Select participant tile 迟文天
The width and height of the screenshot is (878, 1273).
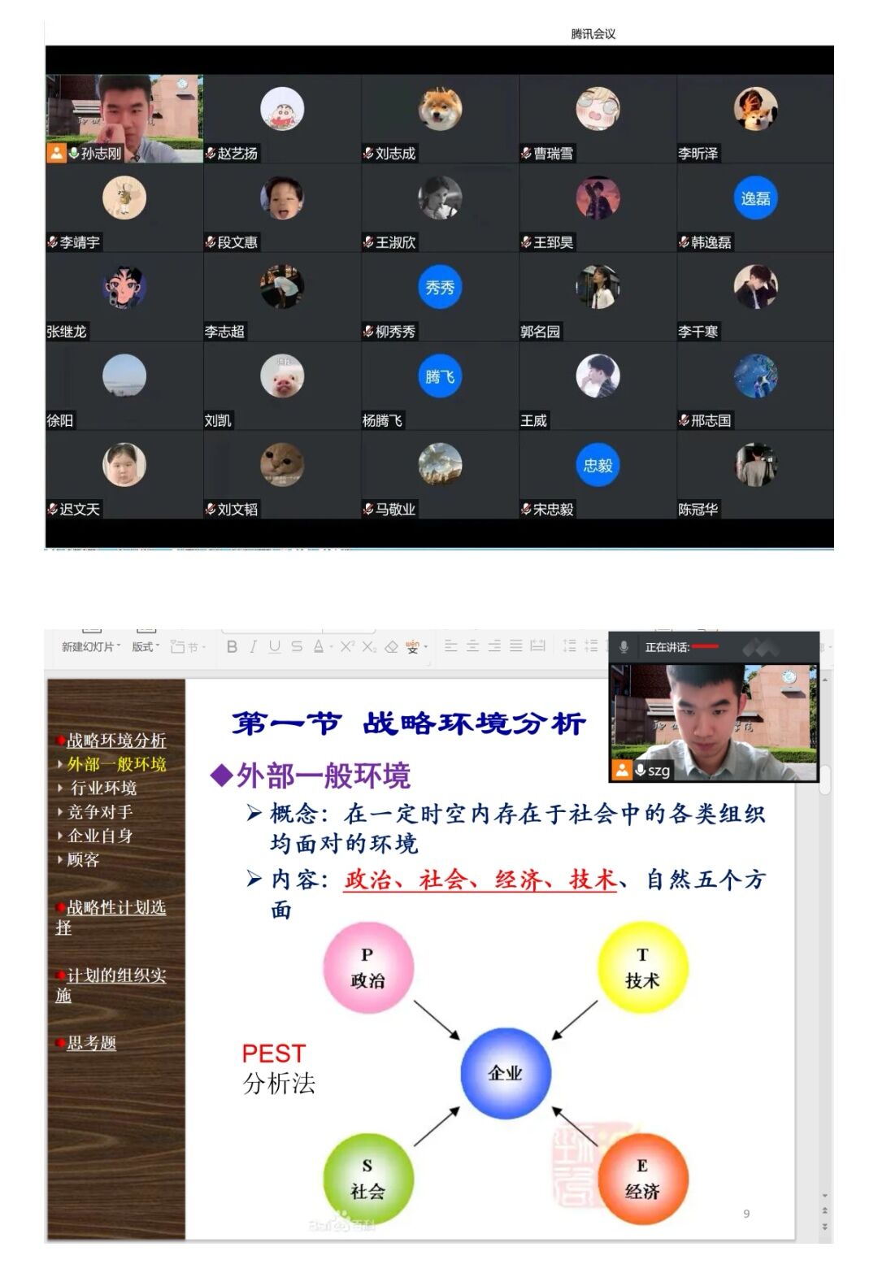click(124, 475)
